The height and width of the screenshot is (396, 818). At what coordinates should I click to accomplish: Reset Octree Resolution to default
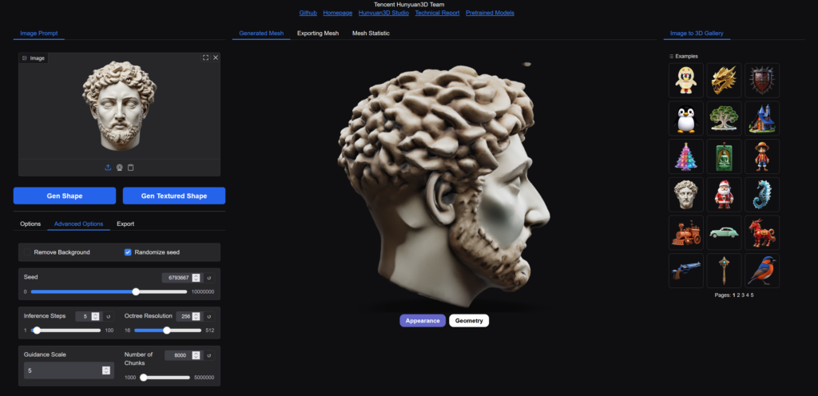pyautogui.click(x=209, y=317)
